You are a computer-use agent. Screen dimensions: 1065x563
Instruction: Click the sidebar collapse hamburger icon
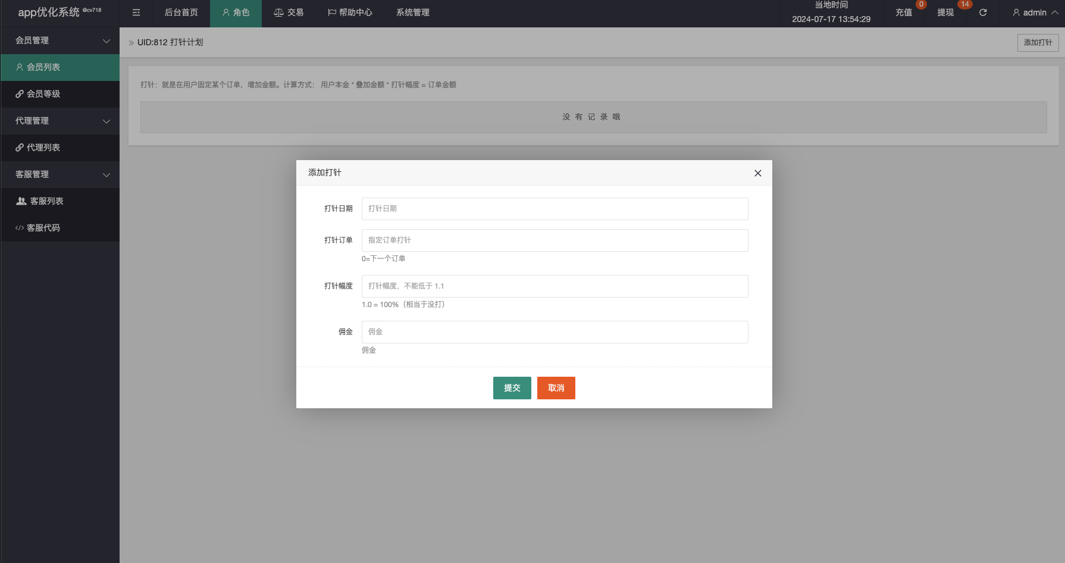point(136,12)
